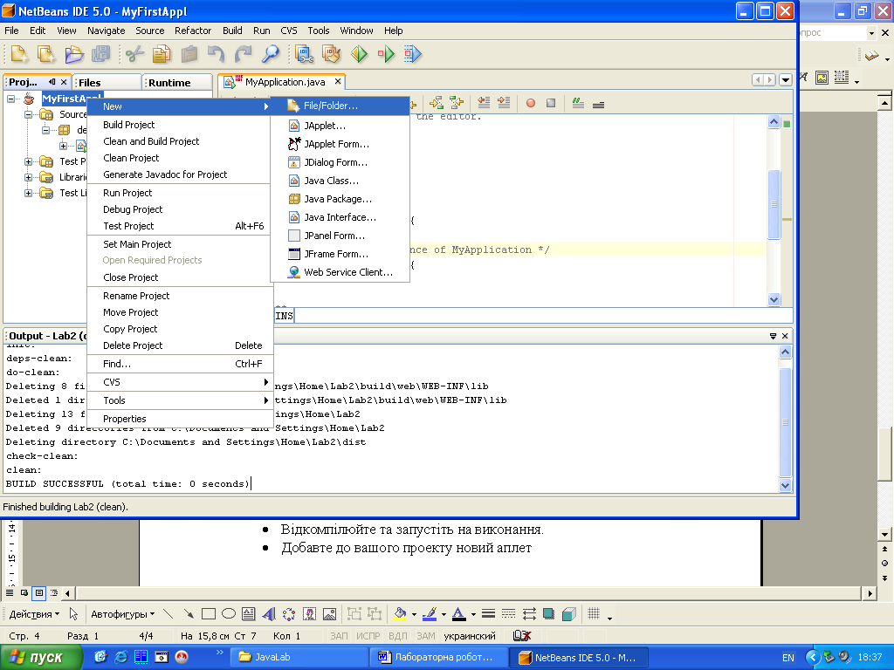Click the Cut scissors icon

tap(134, 55)
